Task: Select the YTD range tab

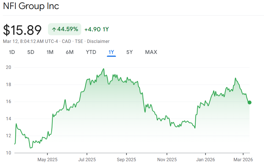Action: pyautogui.click(x=91, y=52)
